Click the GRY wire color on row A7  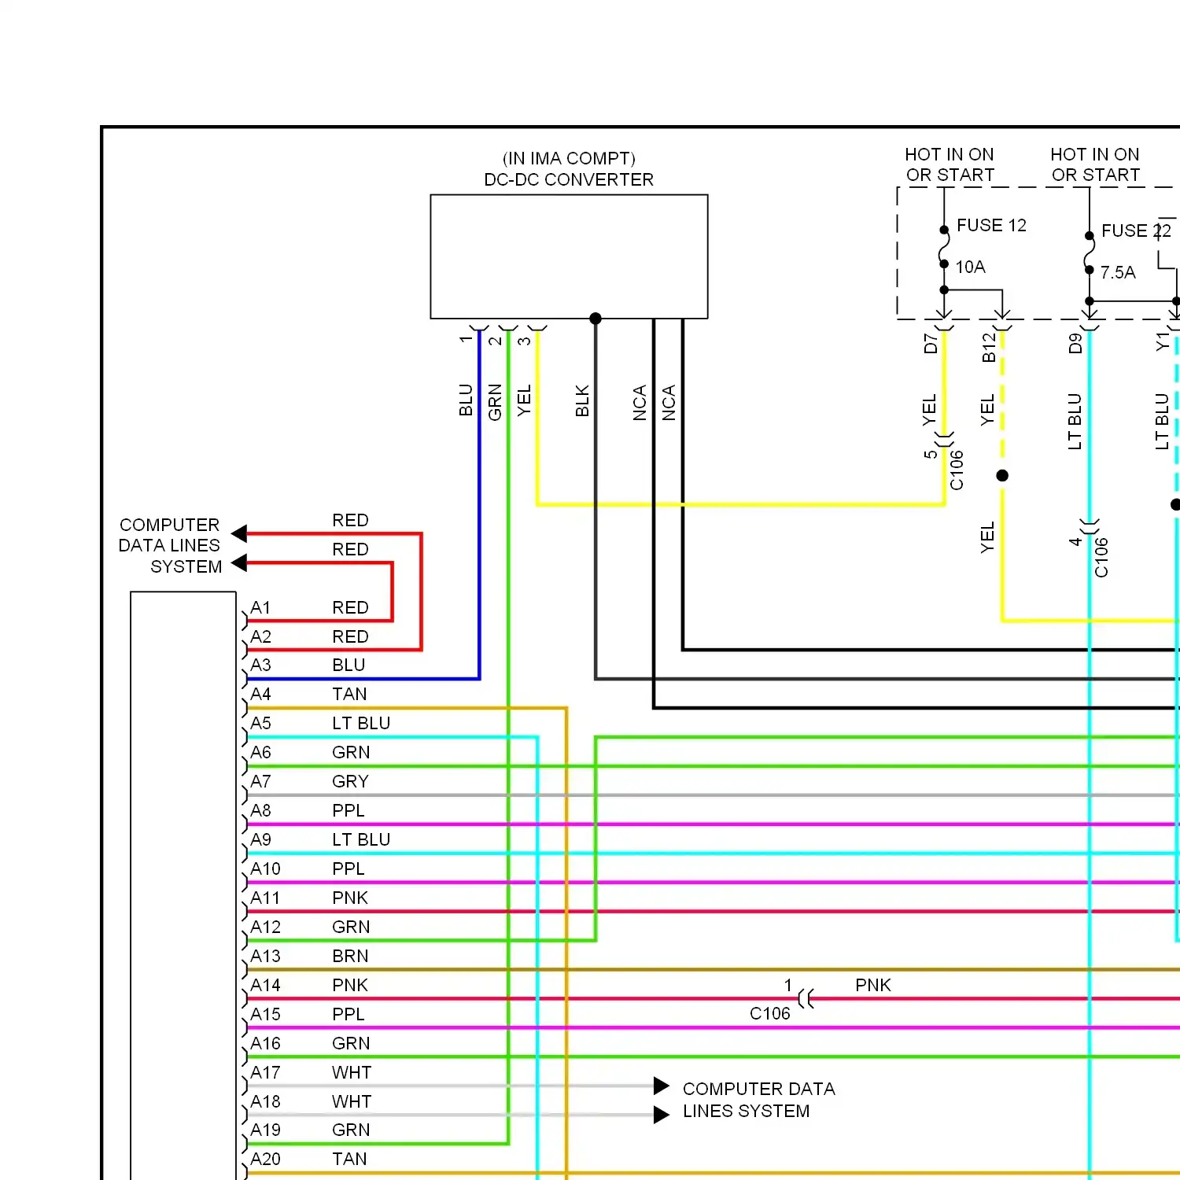(x=350, y=781)
